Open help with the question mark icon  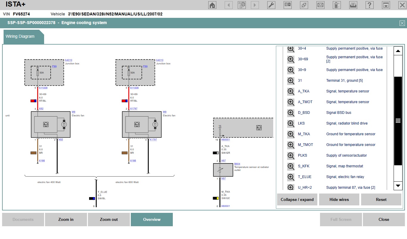pos(369,5)
